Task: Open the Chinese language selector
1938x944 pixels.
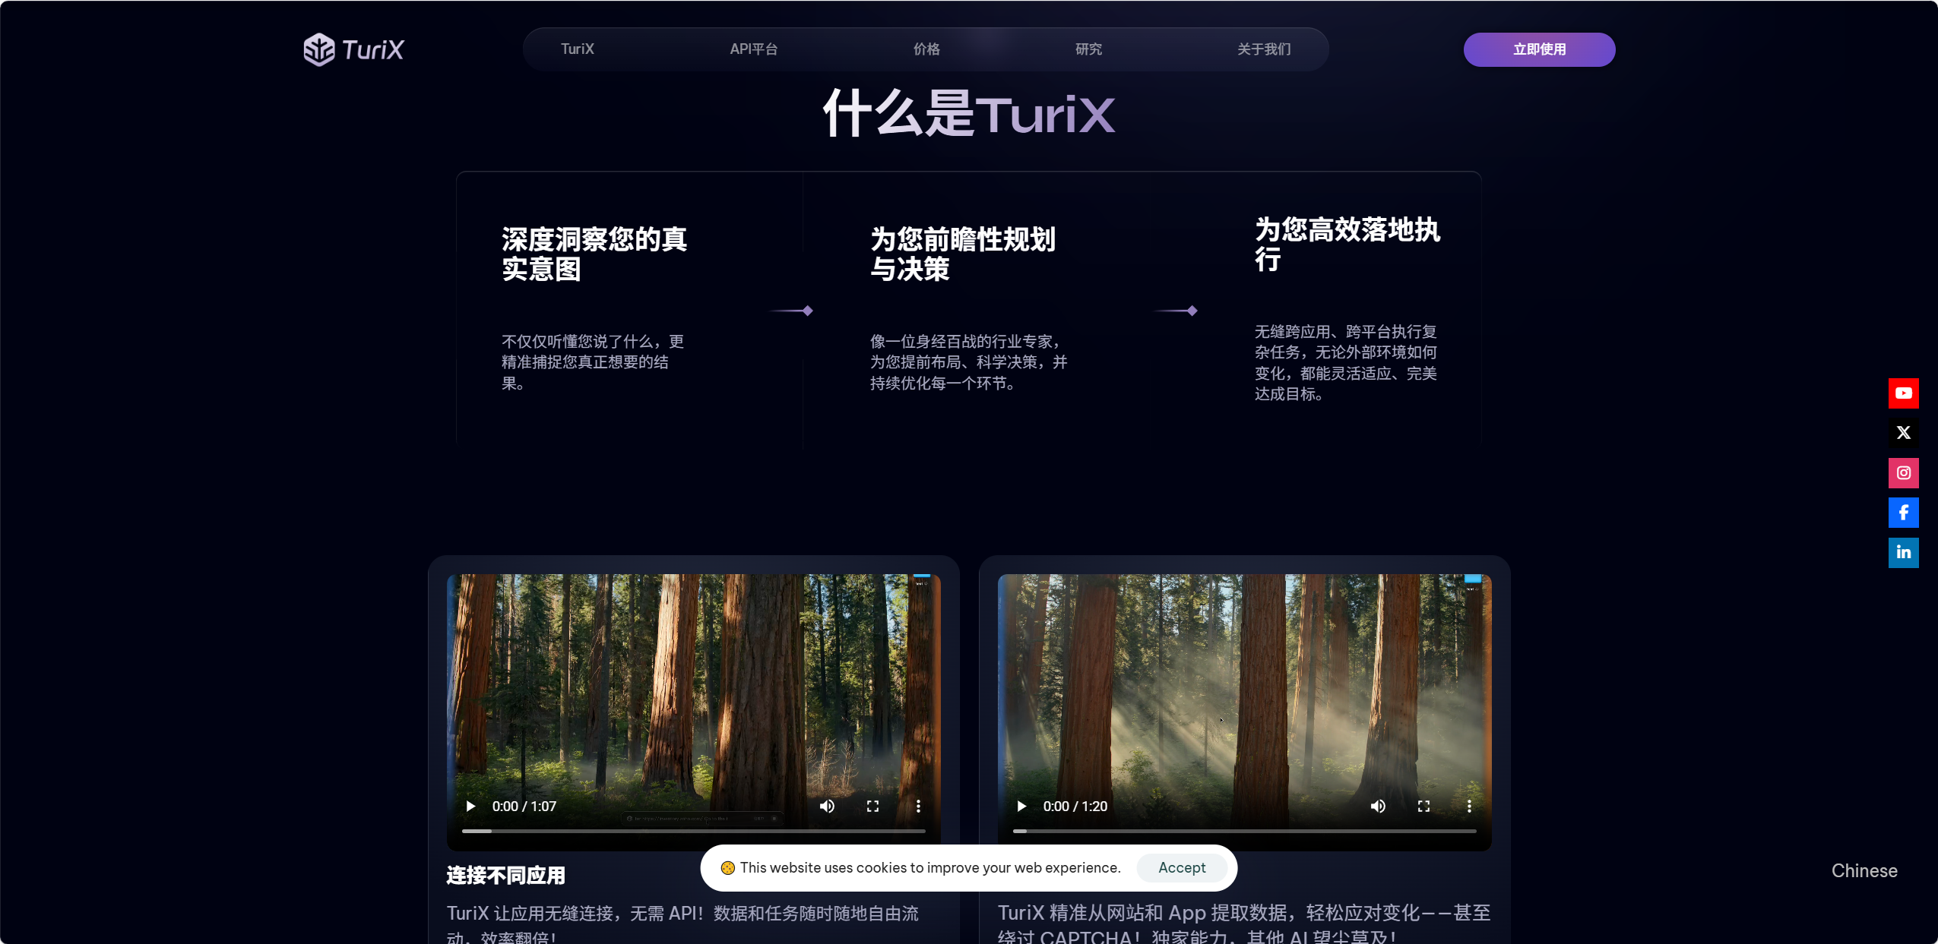Action: tap(1864, 871)
